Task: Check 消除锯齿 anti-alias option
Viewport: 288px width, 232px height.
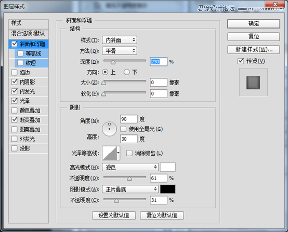Action: click(x=129, y=153)
